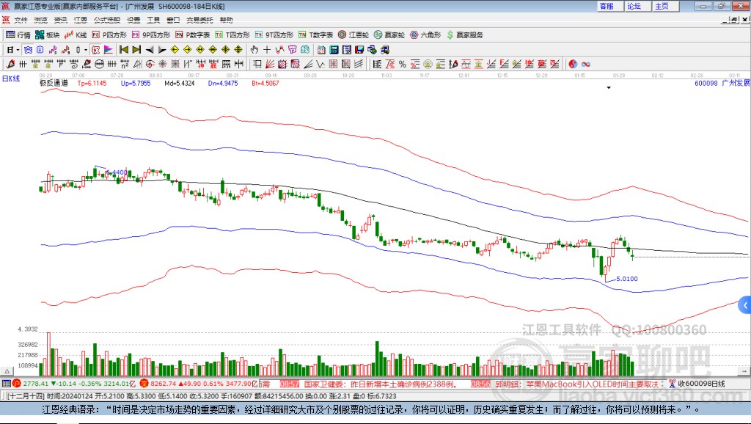This screenshot has height=424, width=751.
Task: Click the floppy disk save icon
Action: 359,50
